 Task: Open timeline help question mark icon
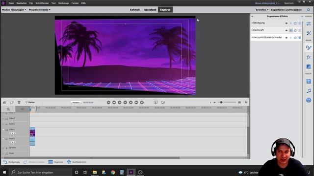pyautogui.click(x=246, y=102)
